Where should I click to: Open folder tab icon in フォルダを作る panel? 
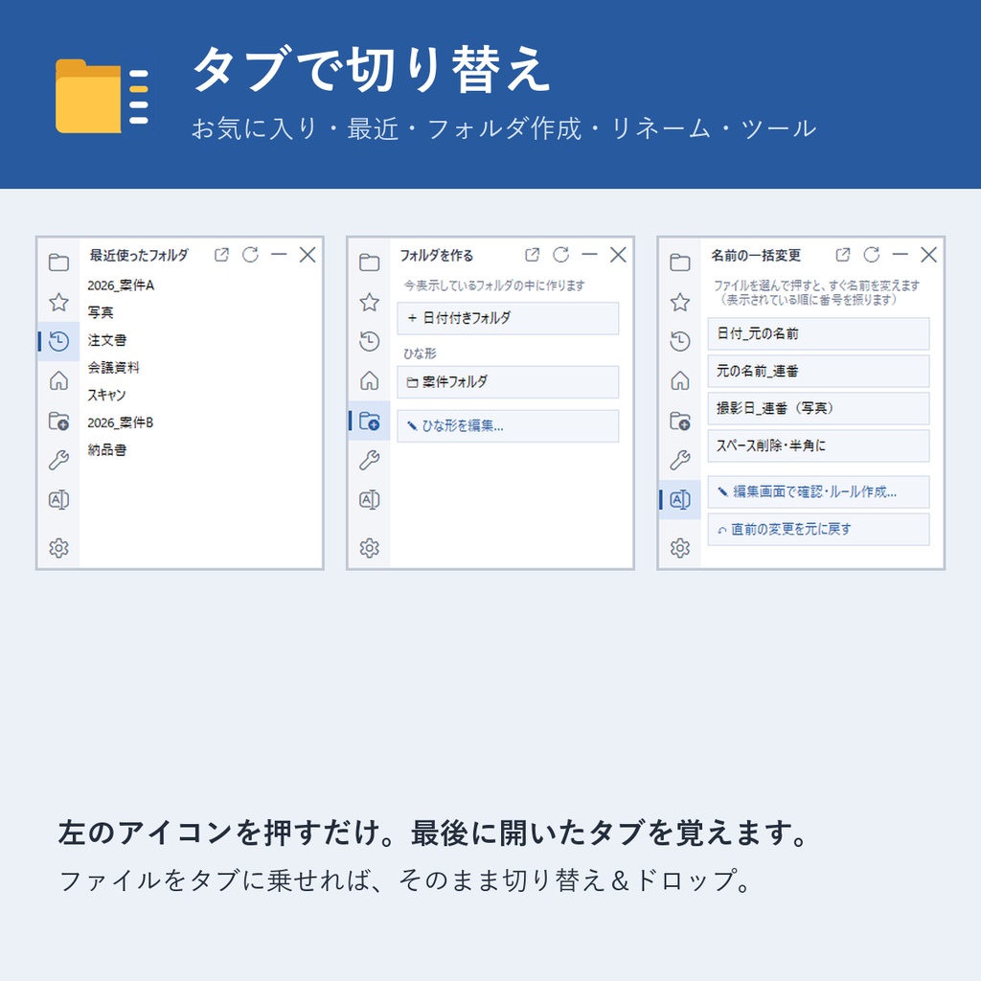pos(369,262)
